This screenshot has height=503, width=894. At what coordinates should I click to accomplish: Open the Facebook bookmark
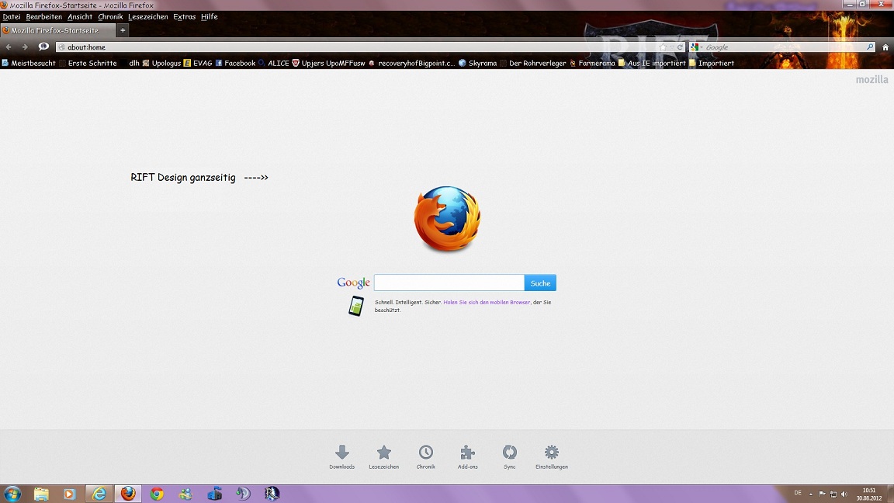click(x=235, y=64)
